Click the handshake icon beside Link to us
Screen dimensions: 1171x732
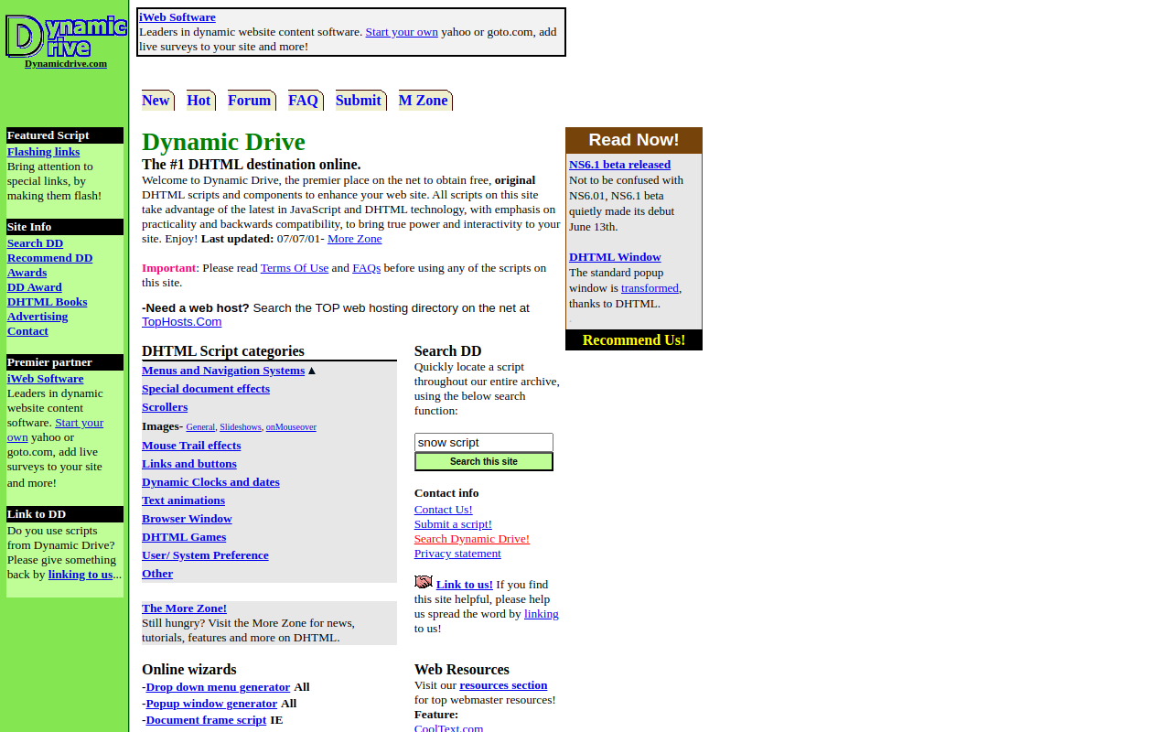pyautogui.click(x=423, y=583)
